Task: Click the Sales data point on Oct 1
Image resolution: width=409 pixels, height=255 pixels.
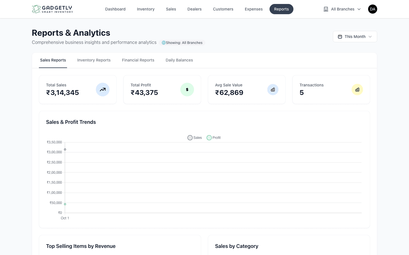Action: 65,149
